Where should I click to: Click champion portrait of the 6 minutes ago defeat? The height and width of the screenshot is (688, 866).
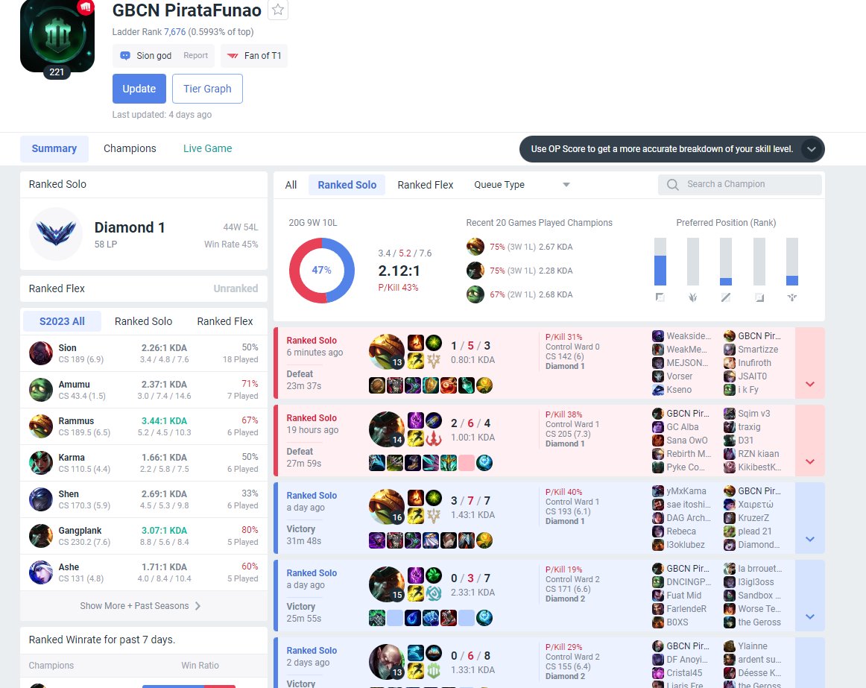coord(387,352)
